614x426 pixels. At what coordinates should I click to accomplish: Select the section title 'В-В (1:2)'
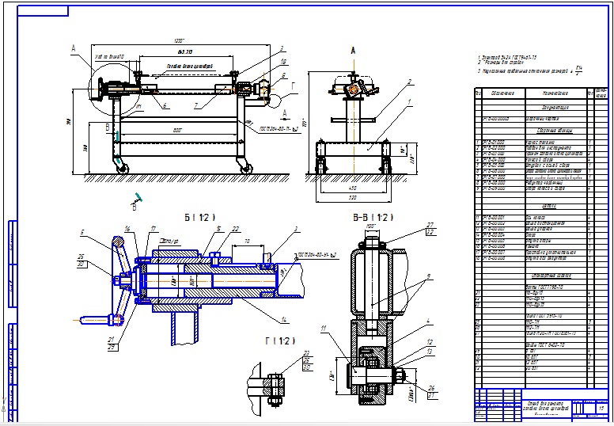[x=373, y=217]
